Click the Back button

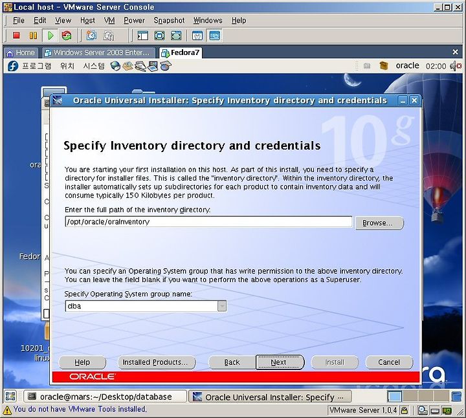[232, 362]
